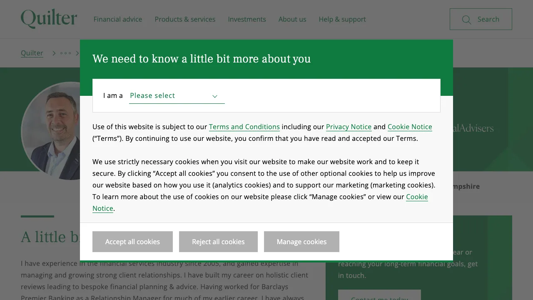Image resolution: width=533 pixels, height=300 pixels.
Task: Open the Cookie Notice link
Action: (x=410, y=127)
